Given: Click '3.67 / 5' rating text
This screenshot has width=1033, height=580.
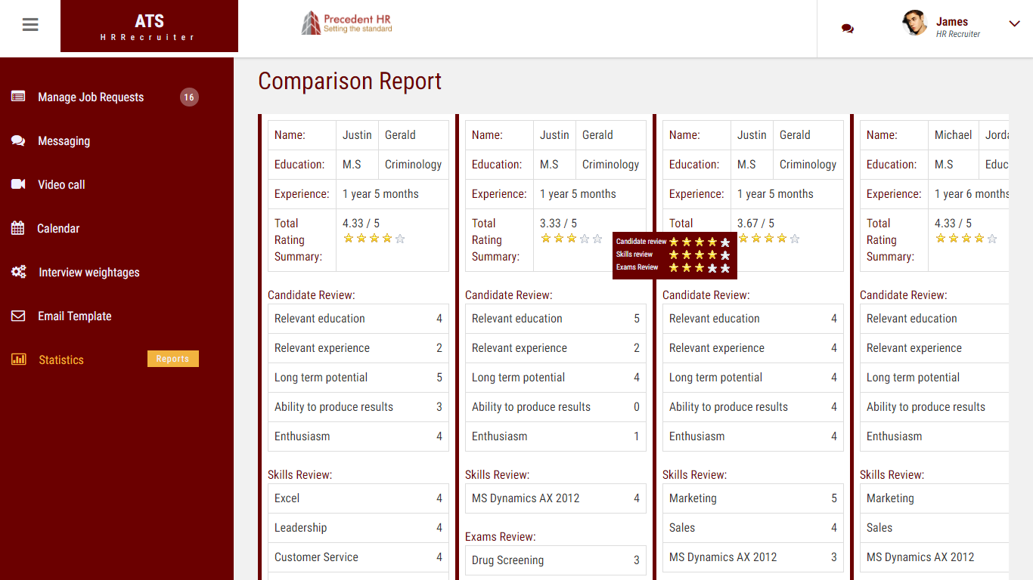Looking at the screenshot, I should tap(756, 224).
